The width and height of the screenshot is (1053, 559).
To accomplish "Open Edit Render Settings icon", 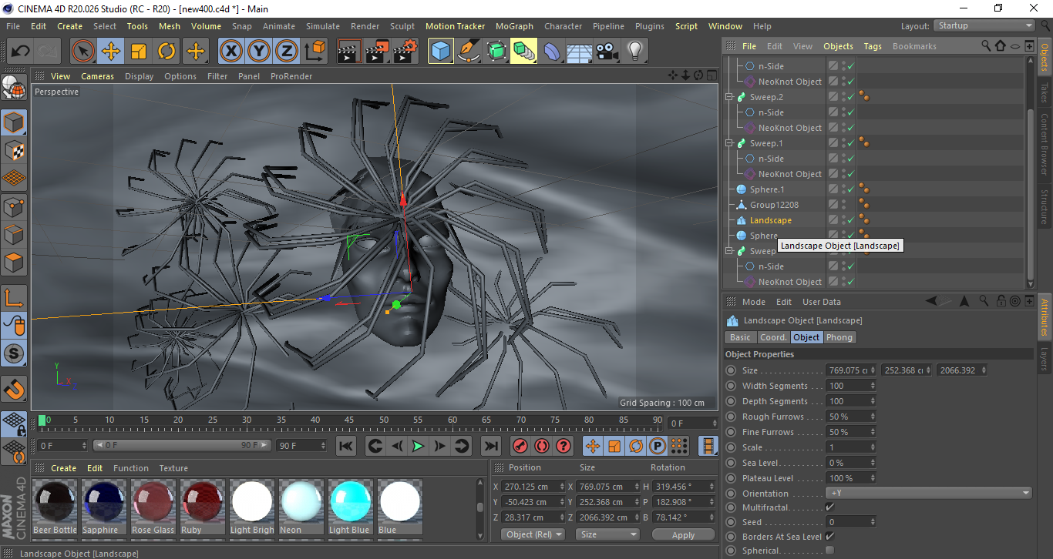I will point(405,52).
